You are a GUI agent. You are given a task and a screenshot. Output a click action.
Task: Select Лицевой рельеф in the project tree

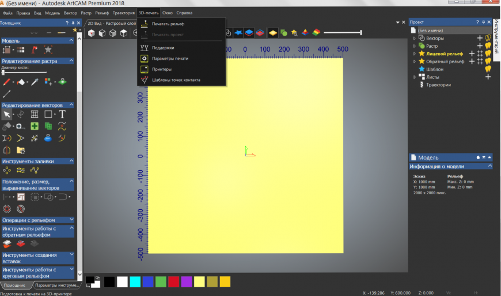pyautogui.click(x=445, y=53)
